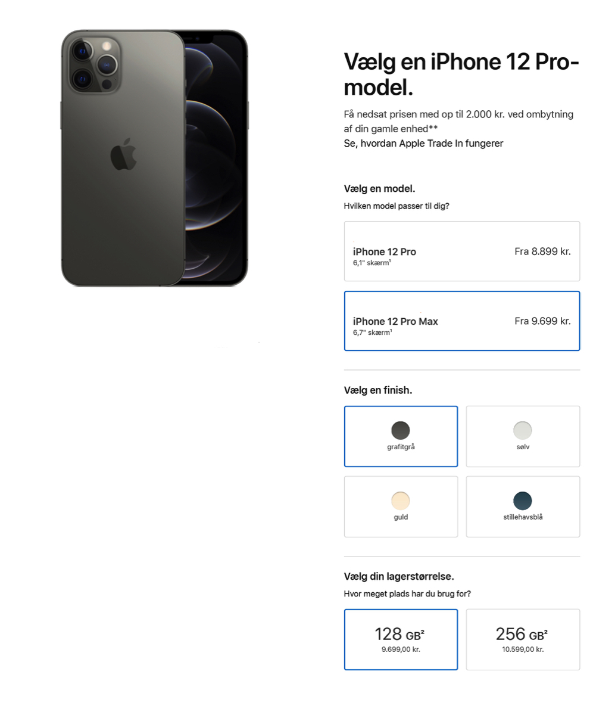Select the stillehavsblå color swatch circle
The image size is (593, 715).
tap(522, 500)
